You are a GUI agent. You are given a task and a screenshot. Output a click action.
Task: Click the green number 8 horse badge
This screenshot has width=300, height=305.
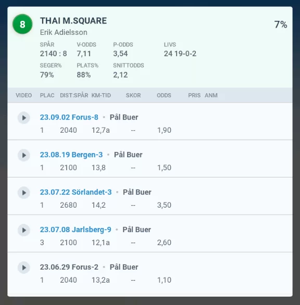pyautogui.click(x=22, y=24)
